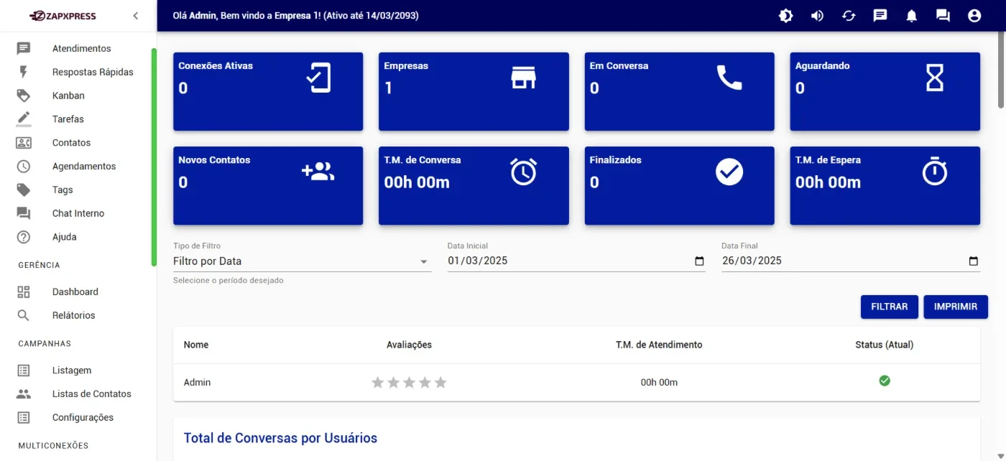1006x461 pixels.
Task: Click the Selecione o período desejado hint
Action: (x=229, y=281)
